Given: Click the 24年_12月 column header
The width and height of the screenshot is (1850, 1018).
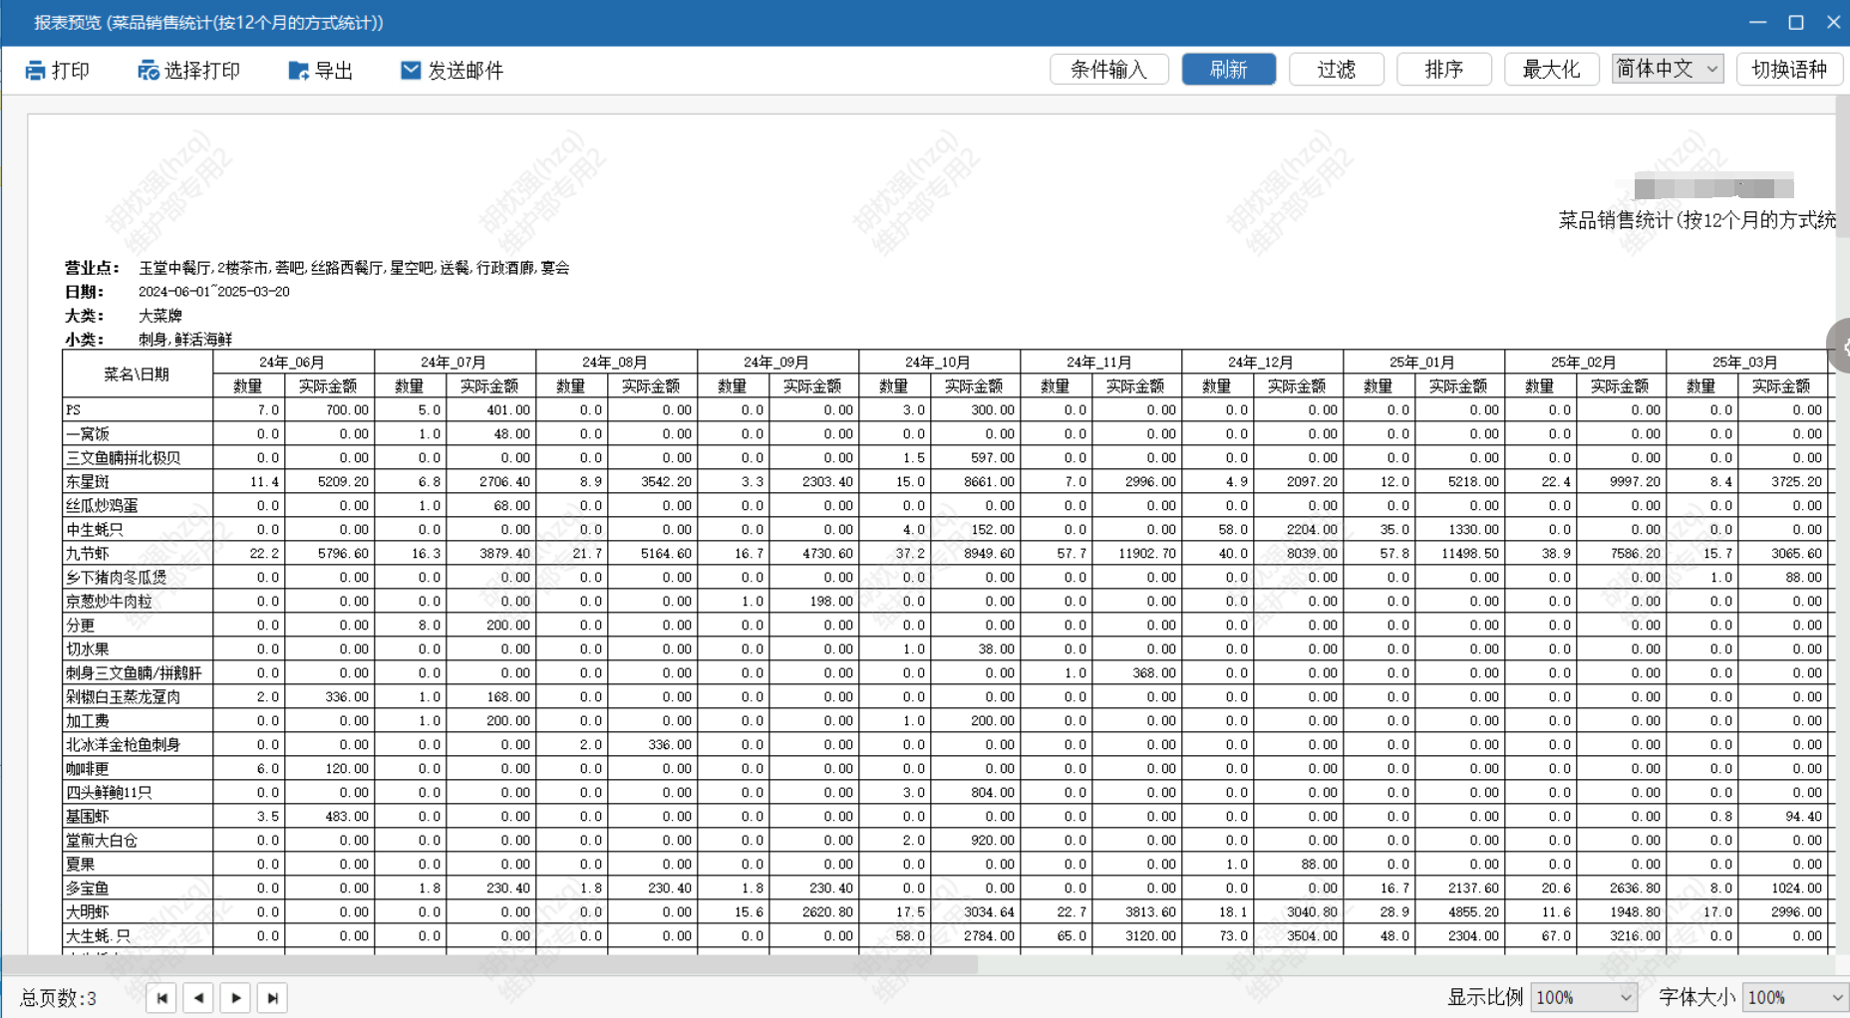Looking at the screenshot, I should 1262,363.
